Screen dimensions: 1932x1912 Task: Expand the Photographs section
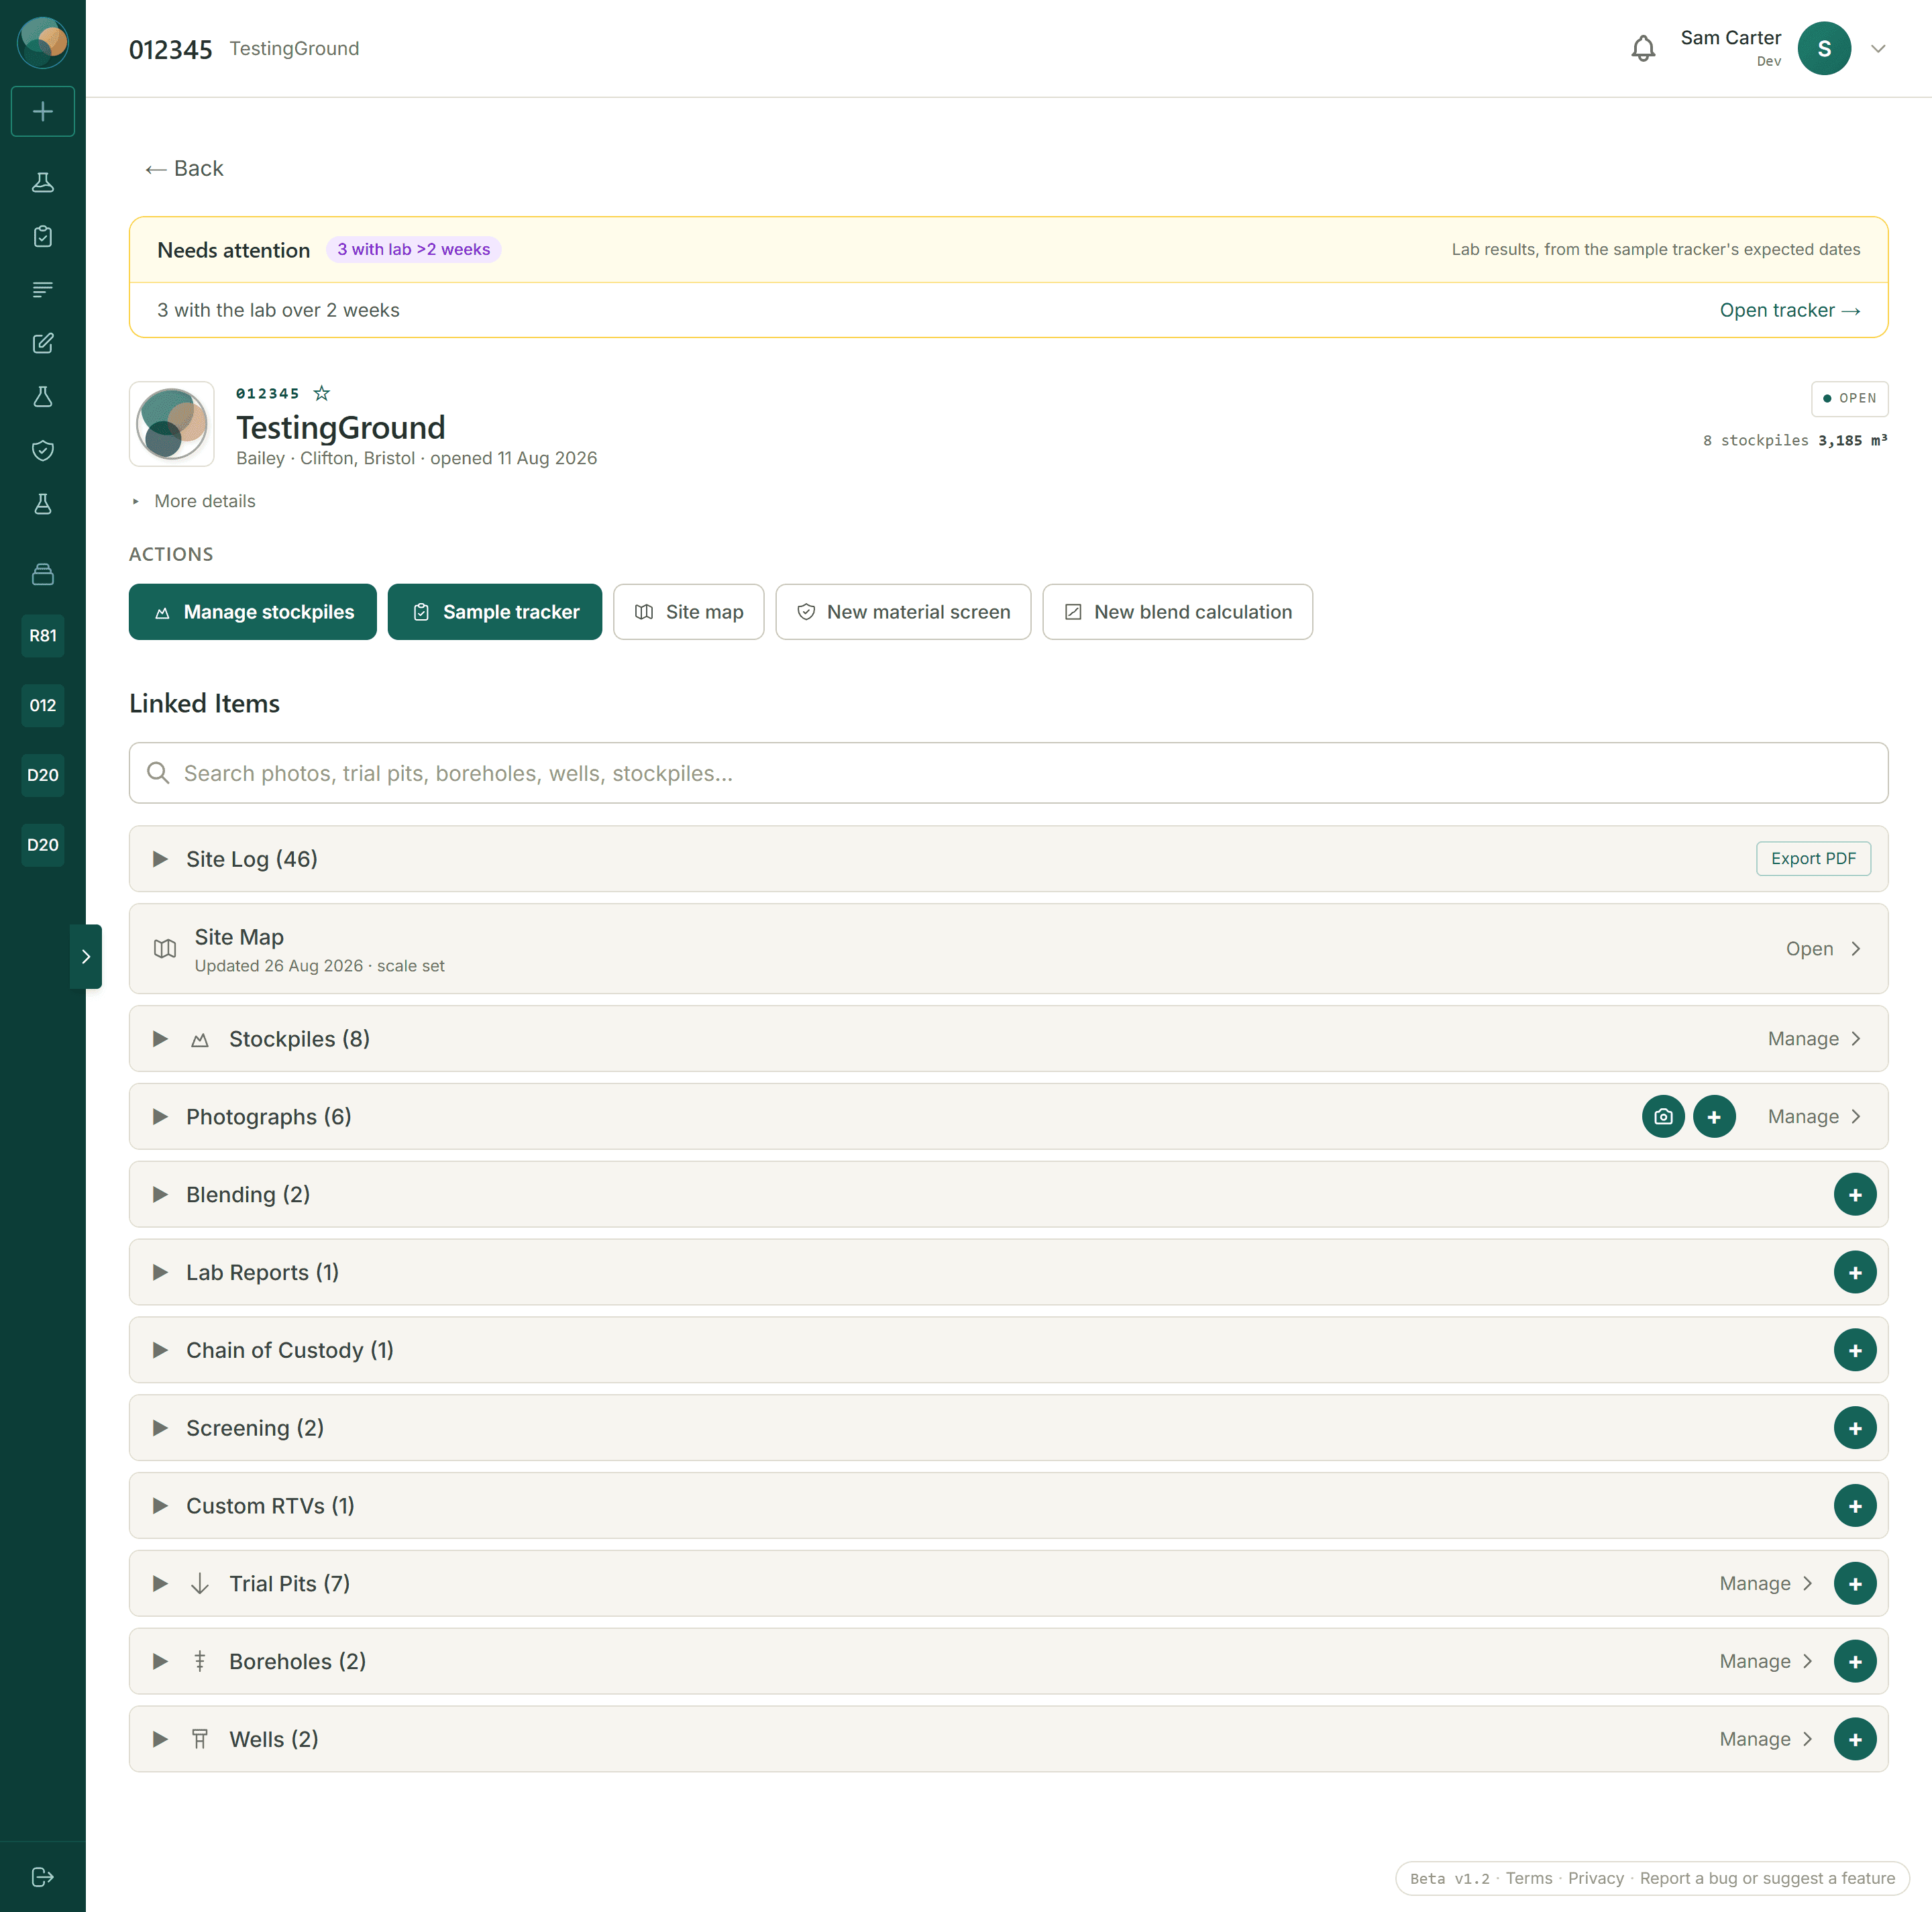[160, 1116]
